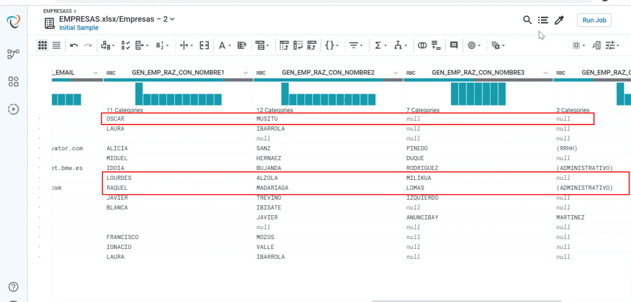Open GEN_EMP_RAZ_CON_NOMBRE1 column menu arrow

(x=245, y=73)
